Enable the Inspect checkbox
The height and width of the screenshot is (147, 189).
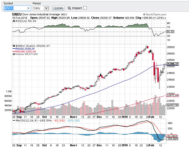(85, 8)
